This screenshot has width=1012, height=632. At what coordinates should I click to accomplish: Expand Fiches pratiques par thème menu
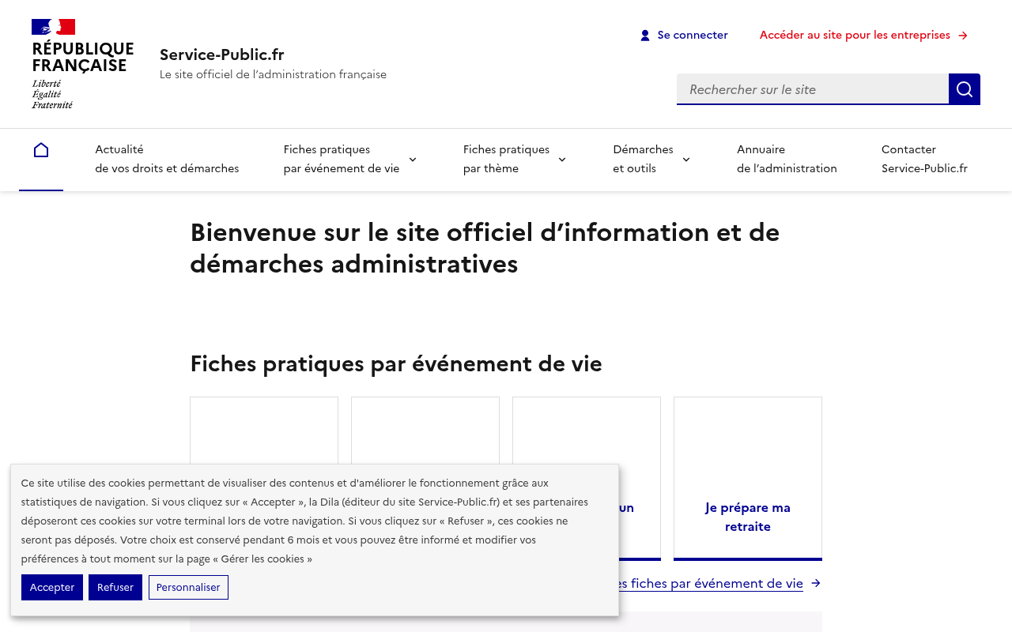[x=515, y=159]
